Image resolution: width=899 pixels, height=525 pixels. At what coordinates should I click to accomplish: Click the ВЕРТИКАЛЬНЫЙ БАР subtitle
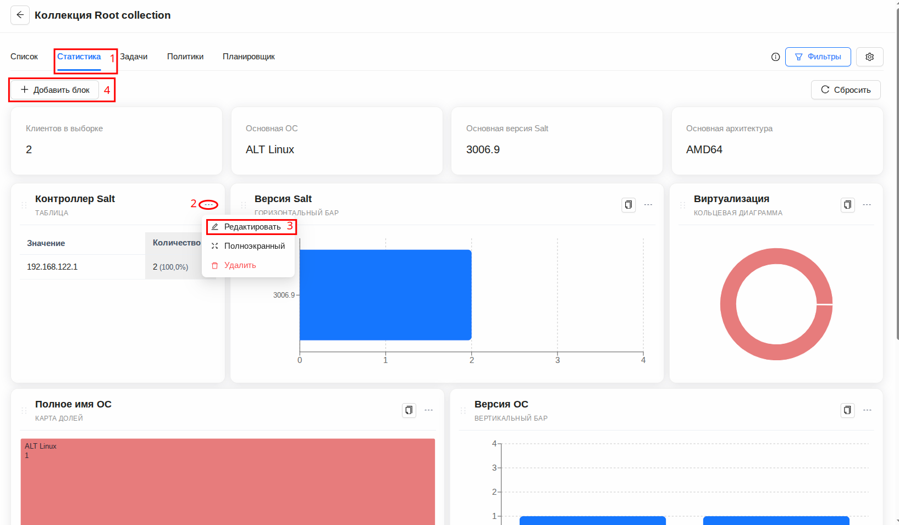(511, 418)
